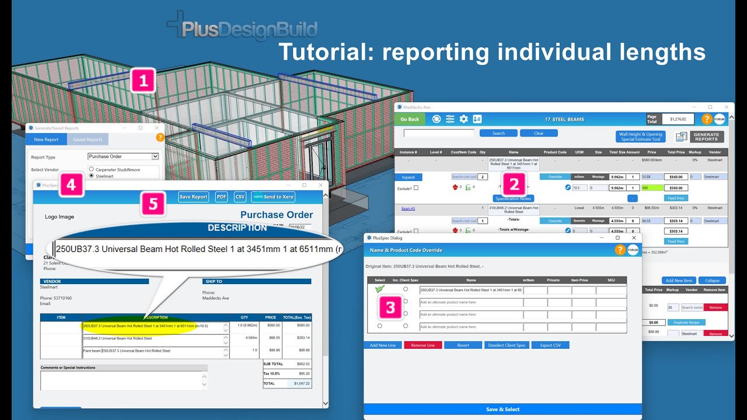Screen dimensions: 747x420
Task: Click the red Remove Line button
Action: click(x=423, y=345)
